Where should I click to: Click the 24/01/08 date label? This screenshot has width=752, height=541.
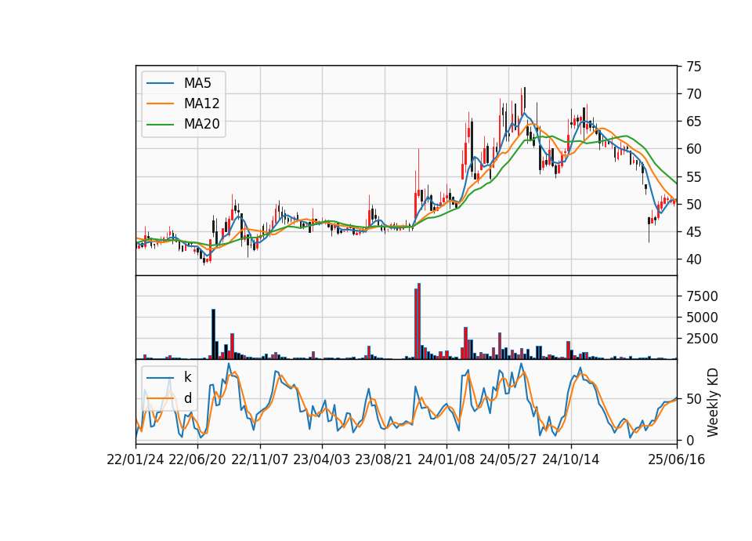(x=446, y=459)
